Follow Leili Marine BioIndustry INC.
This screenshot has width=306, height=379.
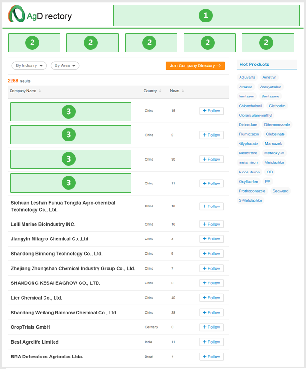211,224
